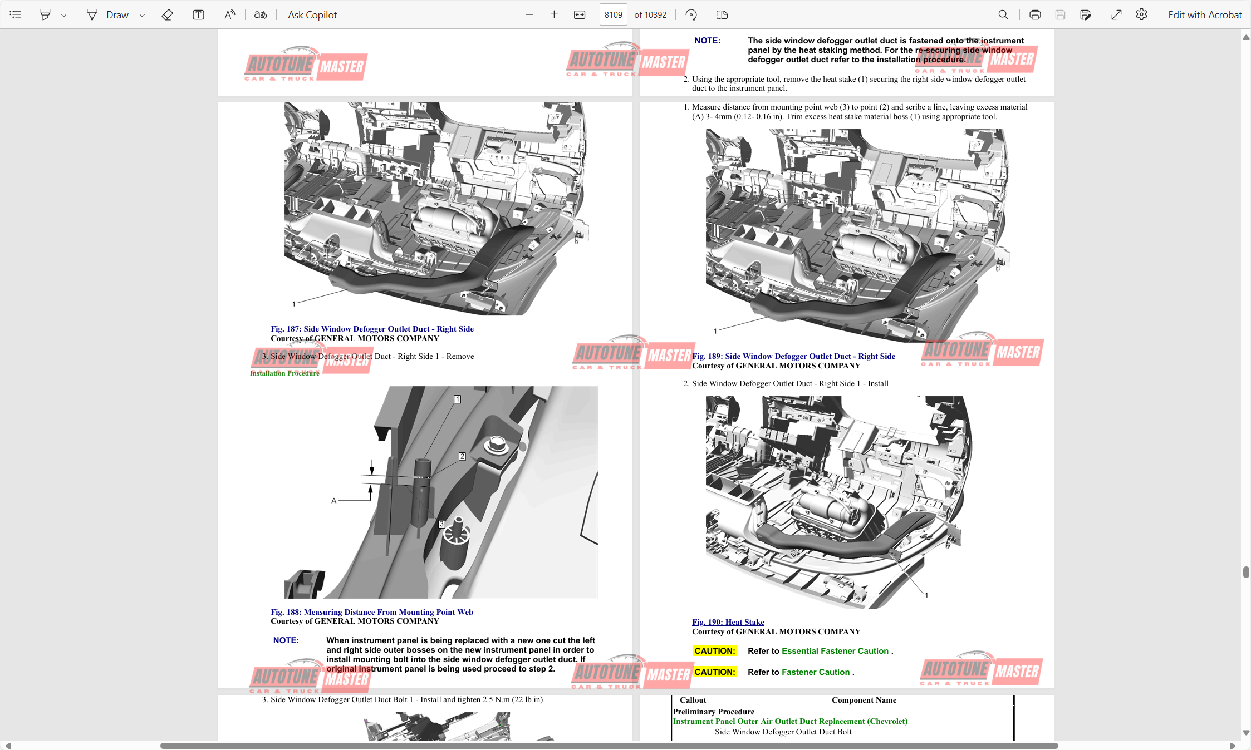Select the Erase tool
This screenshot has width=1251, height=750.
pyautogui.click(x=167, y=14)
